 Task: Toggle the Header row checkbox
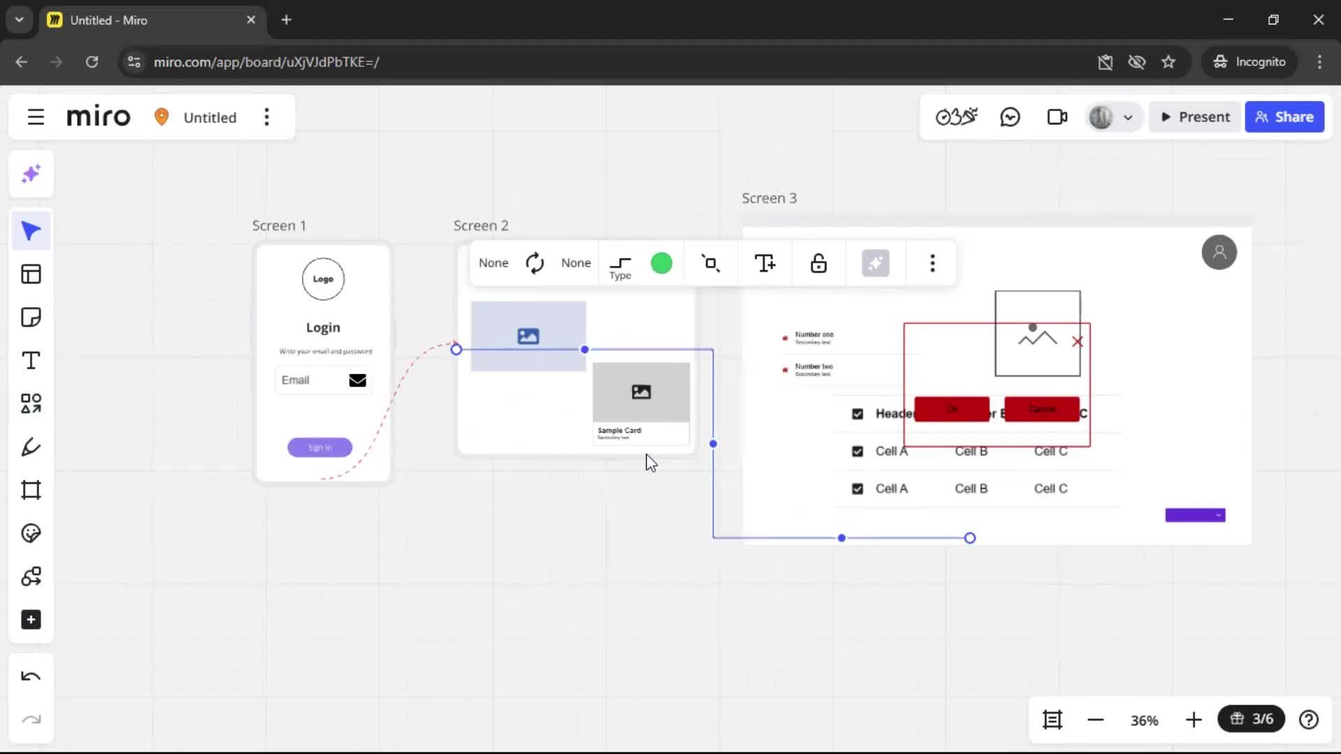click(x=858, y=414)
